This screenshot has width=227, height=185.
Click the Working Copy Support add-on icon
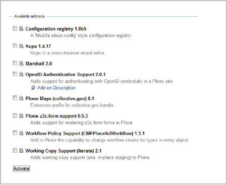[21, 151]
